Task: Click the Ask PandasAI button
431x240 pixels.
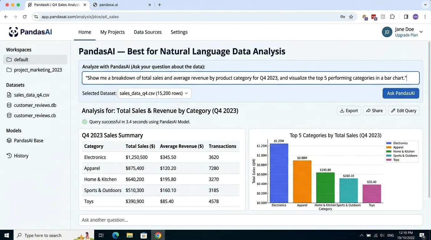Action: pos(401,93)
